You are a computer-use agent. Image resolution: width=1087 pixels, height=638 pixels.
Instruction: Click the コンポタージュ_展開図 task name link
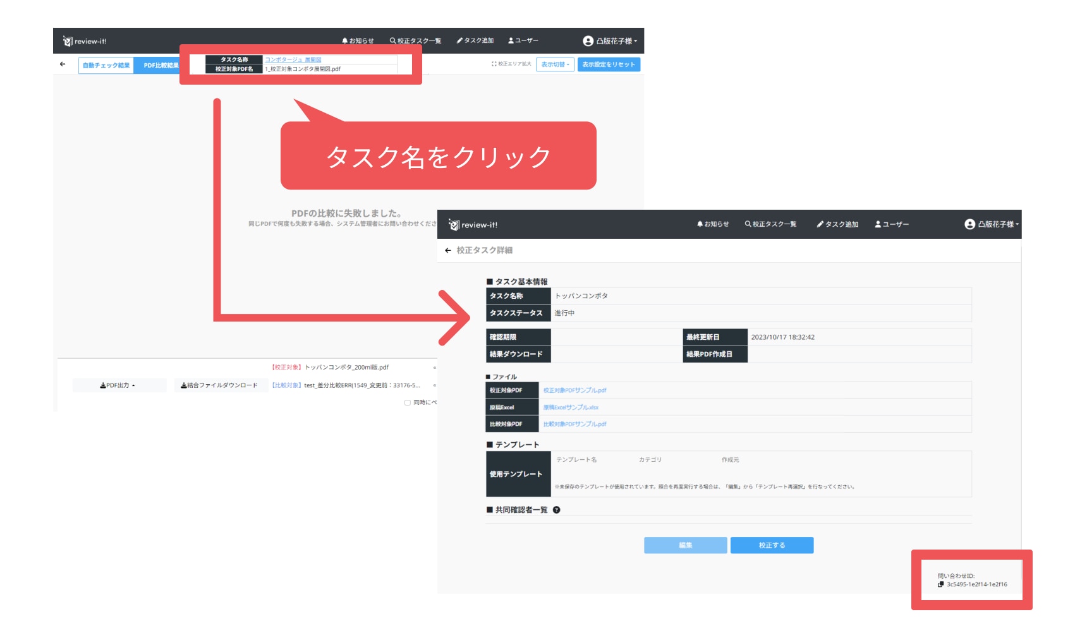(293, 59)
